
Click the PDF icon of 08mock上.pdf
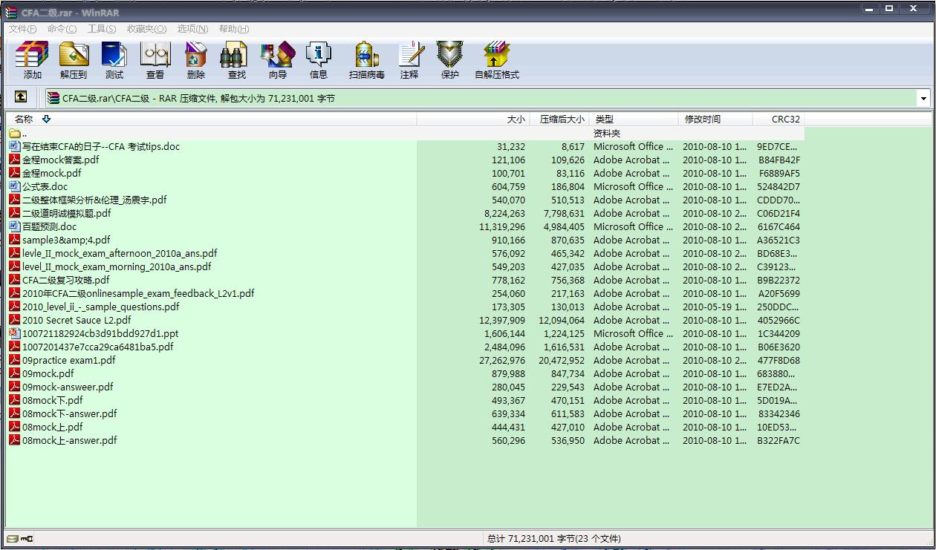pyautogui.click(x=15, y=427)
